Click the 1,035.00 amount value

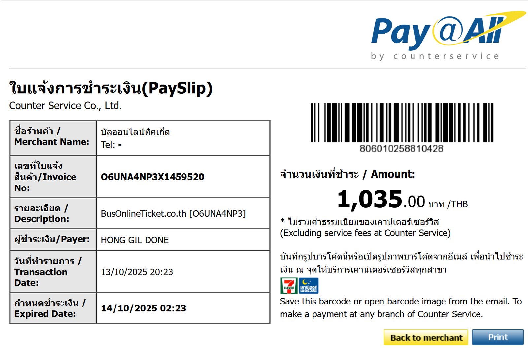[x=381, y=200]
